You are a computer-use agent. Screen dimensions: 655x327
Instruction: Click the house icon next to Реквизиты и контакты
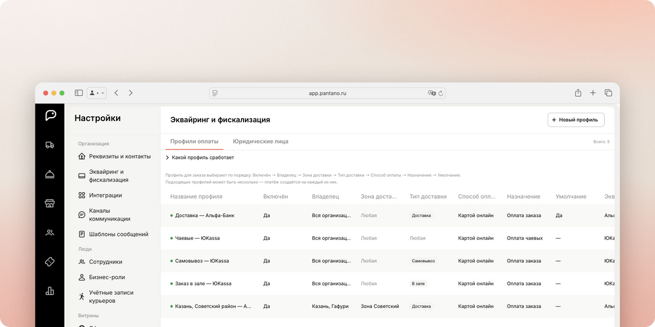tap(82, 156)
